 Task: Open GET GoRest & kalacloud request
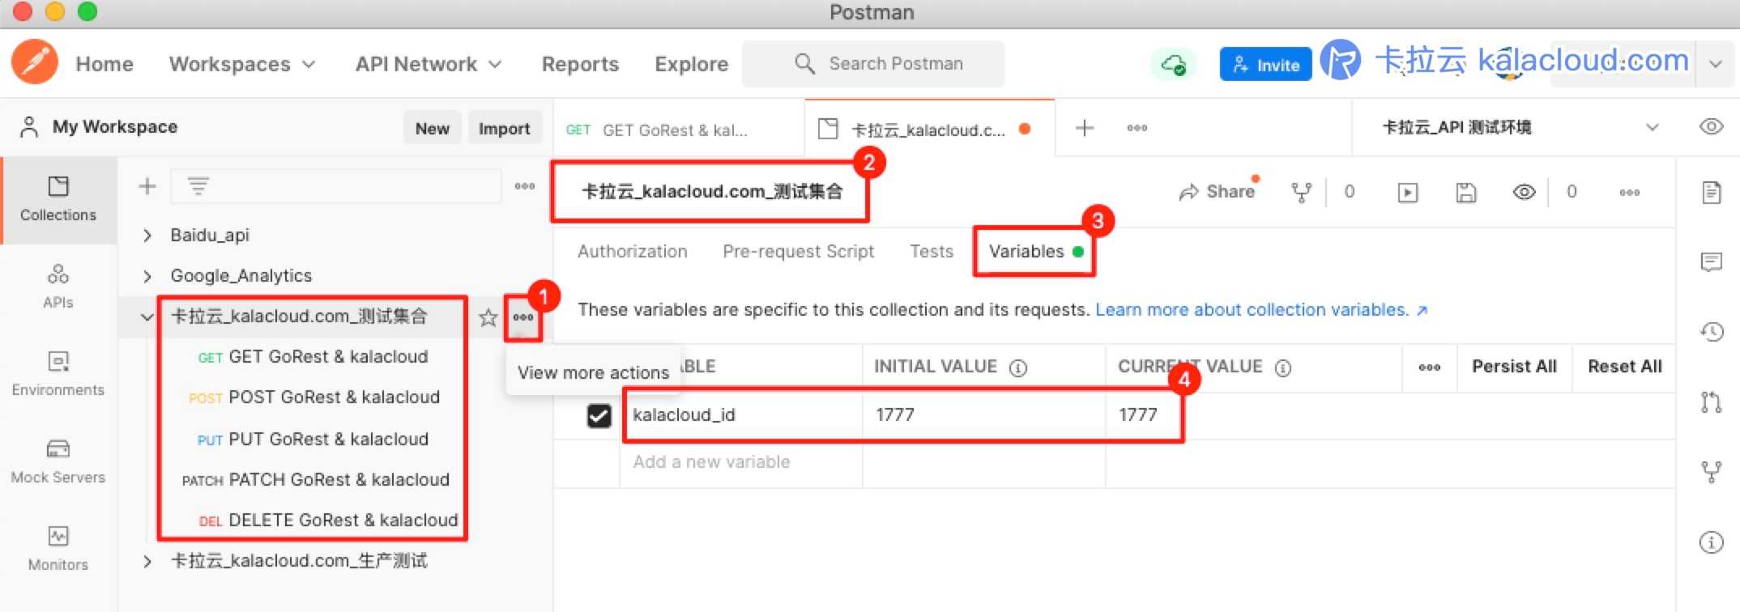click(313, 357)
